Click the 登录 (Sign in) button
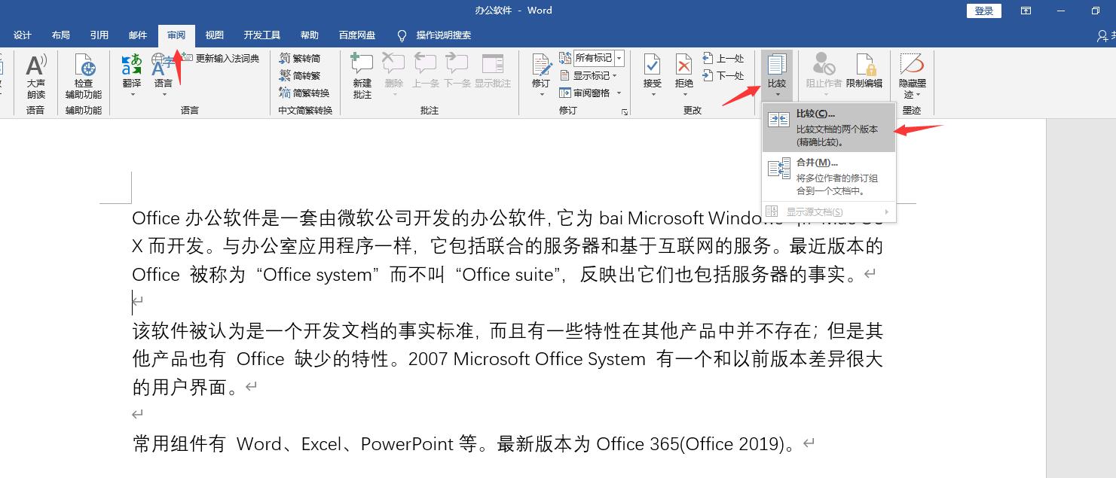1116x478 pixels. (x=983, y=11)
